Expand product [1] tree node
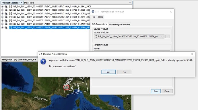The height and width of the screenshot is (110, 198). click(x=2, y=6)
